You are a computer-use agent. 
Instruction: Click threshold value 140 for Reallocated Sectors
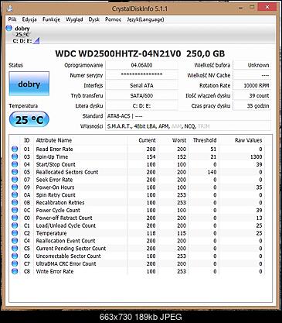tap(212, 172)
